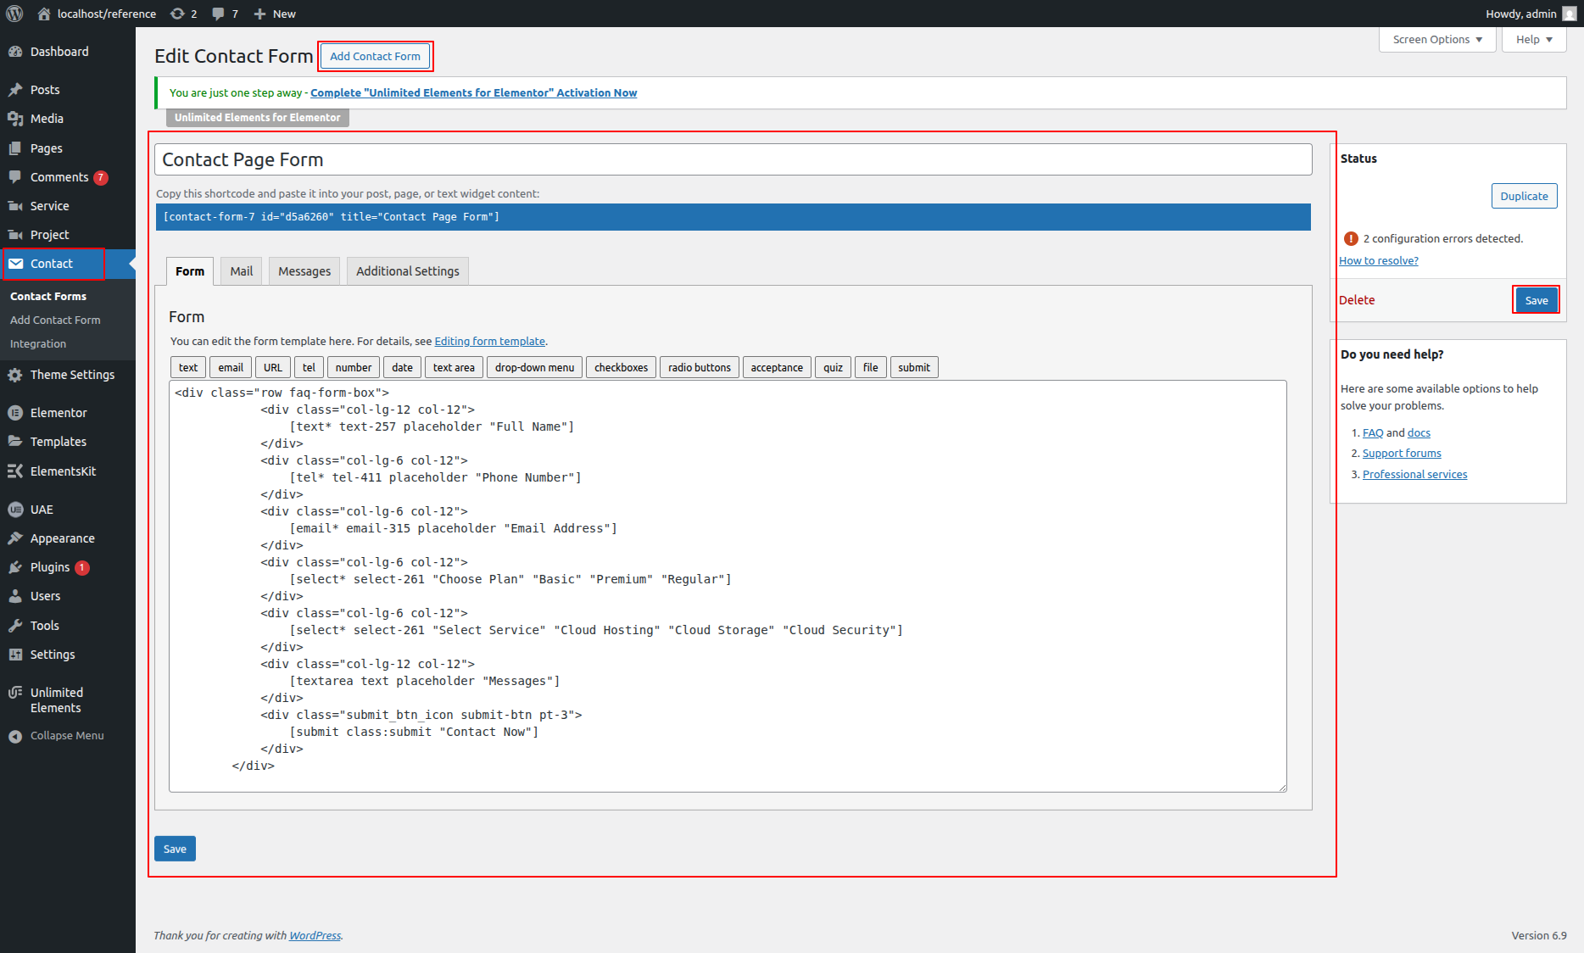Viewport: 1584px width, 953px height.
Task: Click the admin avatar icon
Action: pyautogui.click(x=1570, y=14)
